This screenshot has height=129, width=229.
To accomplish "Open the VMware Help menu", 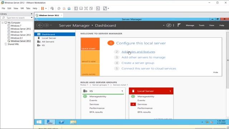I will 35,8.
